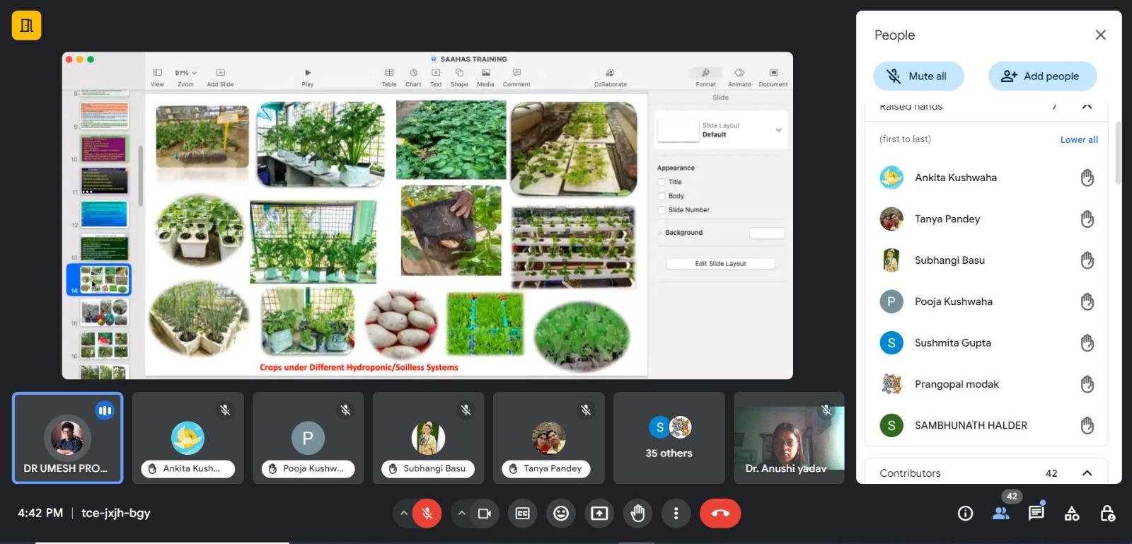Lower your raised hand in the toolbar

coord(637,514)
